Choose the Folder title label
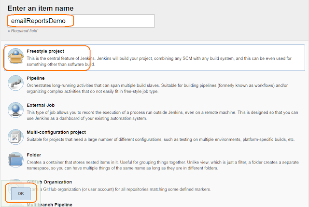This screenshot has height=207, width=309. coord(34,155)
